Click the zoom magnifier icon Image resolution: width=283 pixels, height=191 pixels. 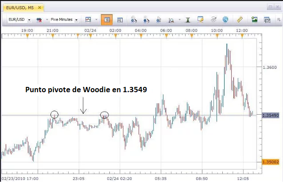[x=171, y=20]
